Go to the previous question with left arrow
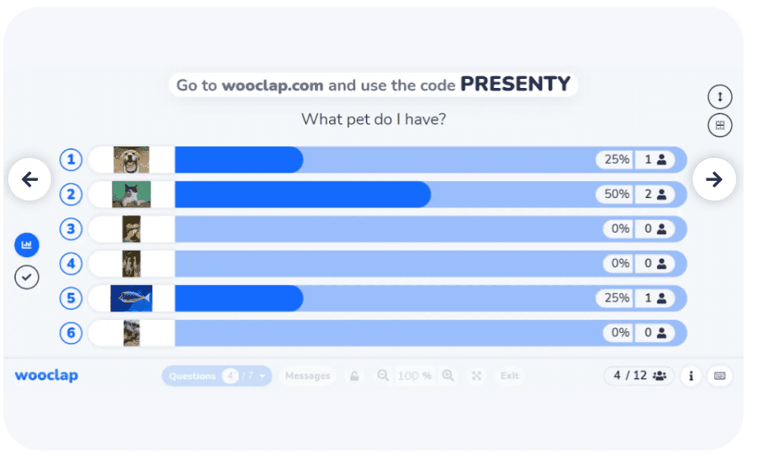Viewport: 765px width, 457px height. pyautogui.click(x=30, y=179)
